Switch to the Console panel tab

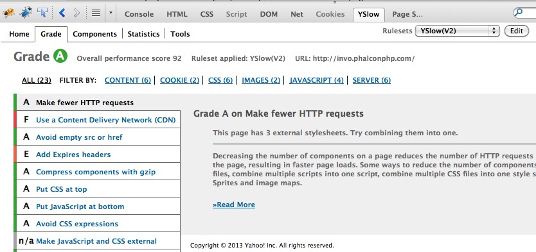tap(139, 14)
